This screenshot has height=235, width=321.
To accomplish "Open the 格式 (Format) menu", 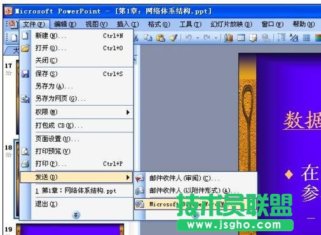I will 159,25.
